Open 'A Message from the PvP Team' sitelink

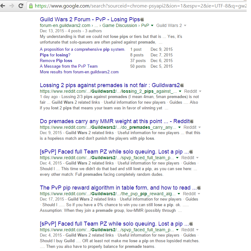(69, 66)
